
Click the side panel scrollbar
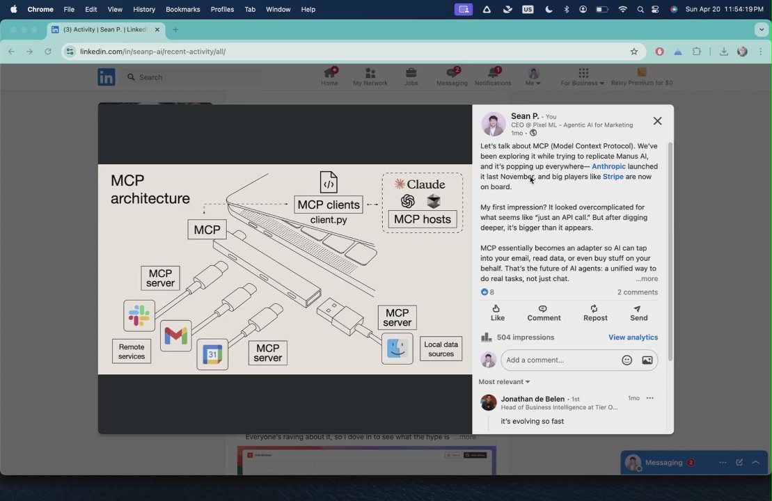(670, 251)
